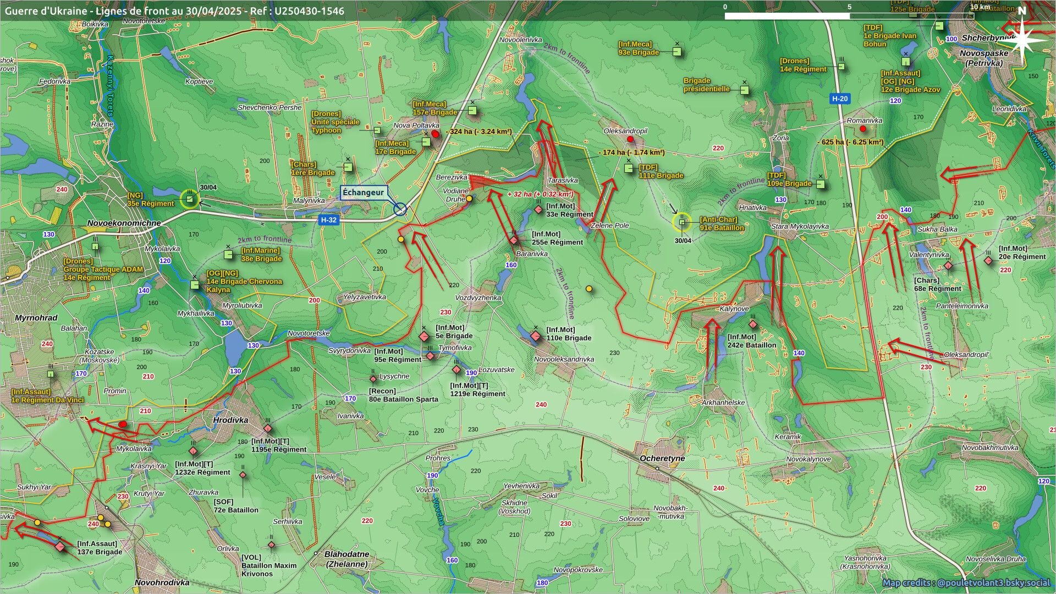Click the '- 625 ha (- 6.25 km²)' label
This screenshot has height=594, width=1056.
(851, 142)
